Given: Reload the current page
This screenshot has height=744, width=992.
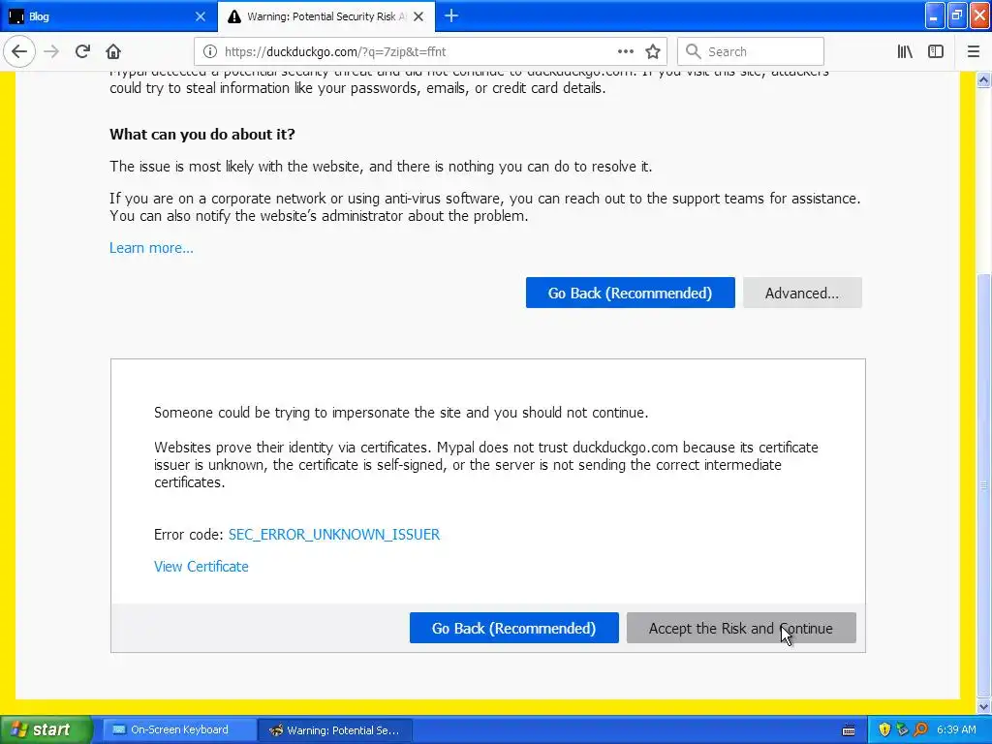Looking at the screenshot, I should click(x=82, y=51).
